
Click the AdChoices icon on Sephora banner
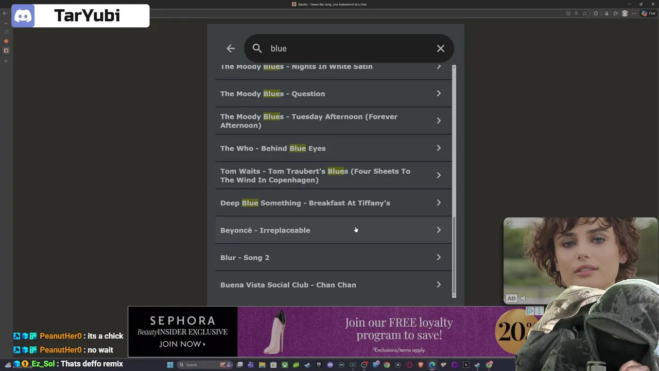pyautogui.click(x=530, y=311)
